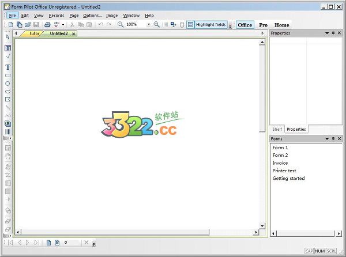Toggle the Properties panel auto-hide pin
Image resolution: width=346 pixels, height=257 pixels.
[333, 33]
